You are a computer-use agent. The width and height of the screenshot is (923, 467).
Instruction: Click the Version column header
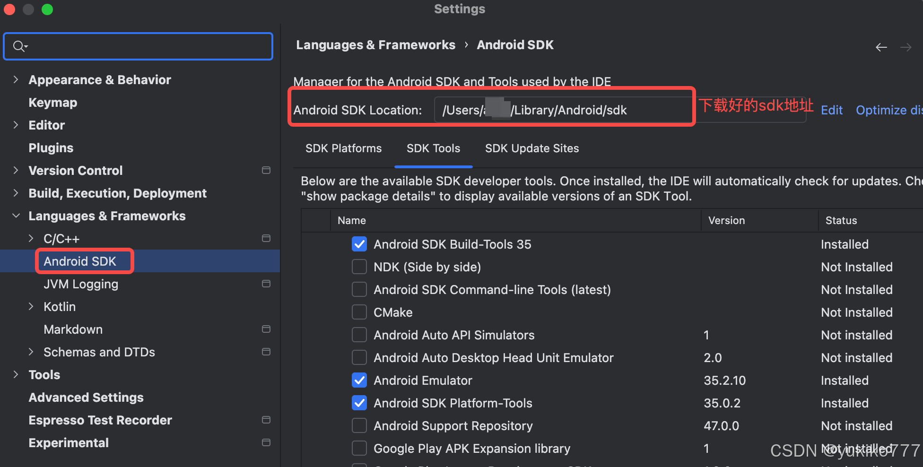click(726, 220)
